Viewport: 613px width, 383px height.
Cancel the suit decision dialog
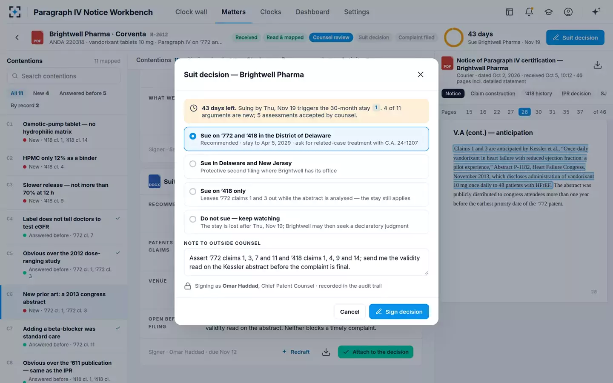(349, 312)
